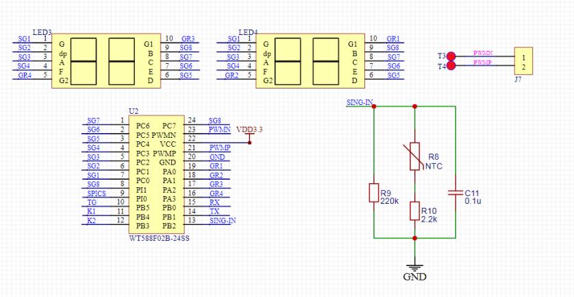The width and height of the screenshot is (574, 297).
Task: Select the R8 NTC thermistor symbol
Action: coord(414,156)
